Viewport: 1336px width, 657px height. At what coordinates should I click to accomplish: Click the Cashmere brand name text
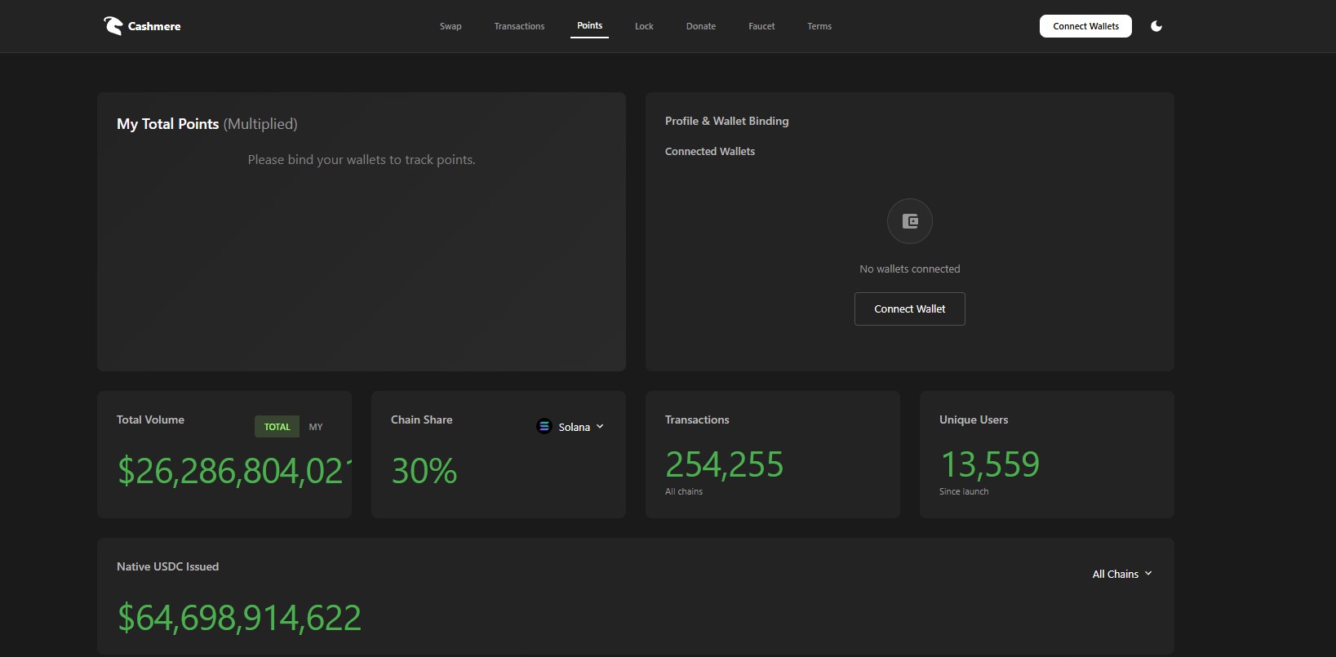coord(154,26)
